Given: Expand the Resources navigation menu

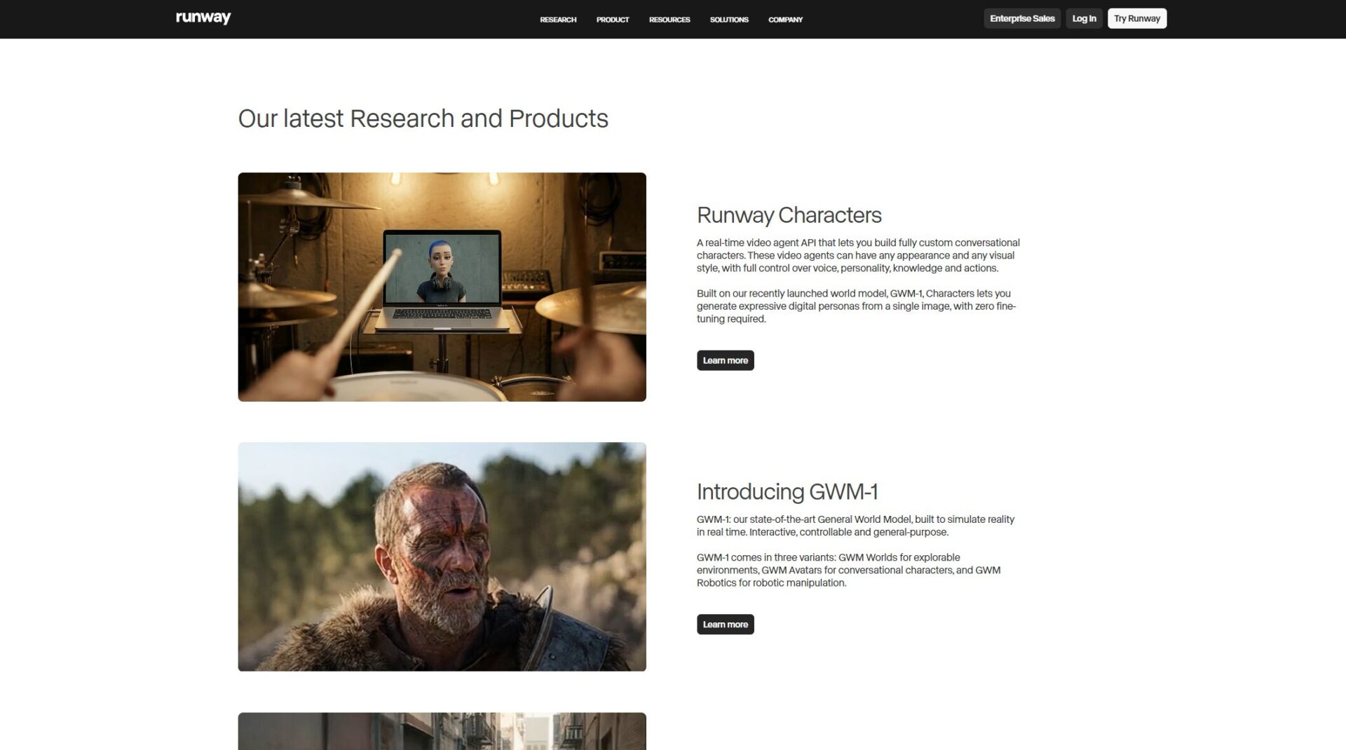Looking at the screenshot, I should click(669, 20).
